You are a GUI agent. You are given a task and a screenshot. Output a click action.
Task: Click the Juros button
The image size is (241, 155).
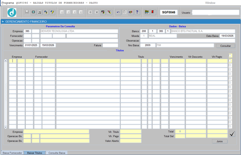click(220, 141)
